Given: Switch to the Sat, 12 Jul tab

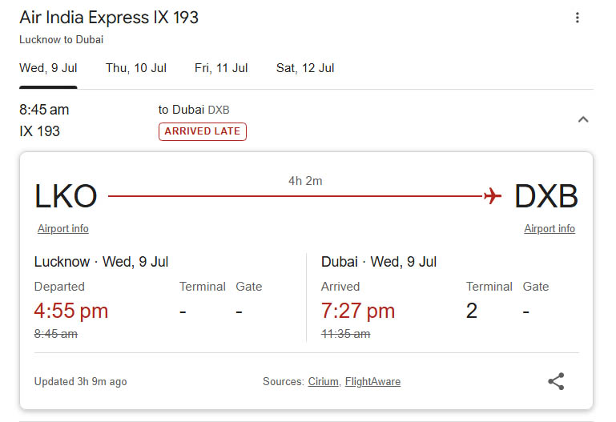Looking at the screenshot, I should [x=305, y=68].
